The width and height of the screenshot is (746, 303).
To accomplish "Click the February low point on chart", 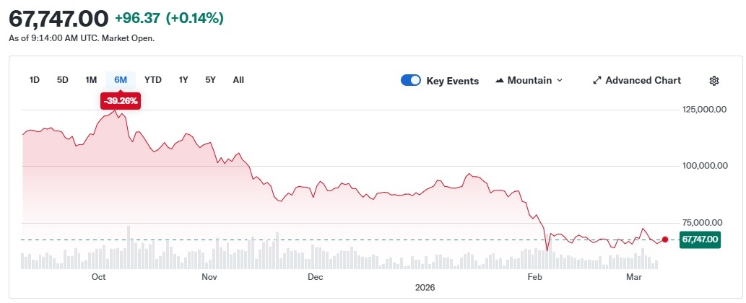I will 547,250.
